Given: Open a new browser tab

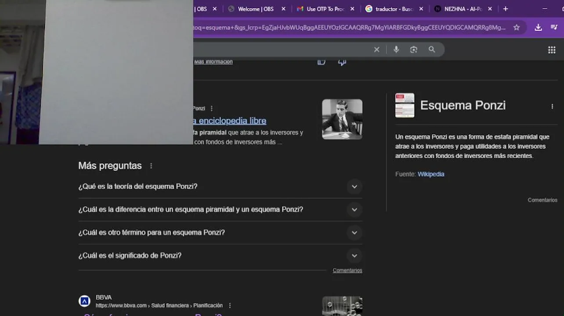Looking at the screenshot, I should click(x=506, y=9).
